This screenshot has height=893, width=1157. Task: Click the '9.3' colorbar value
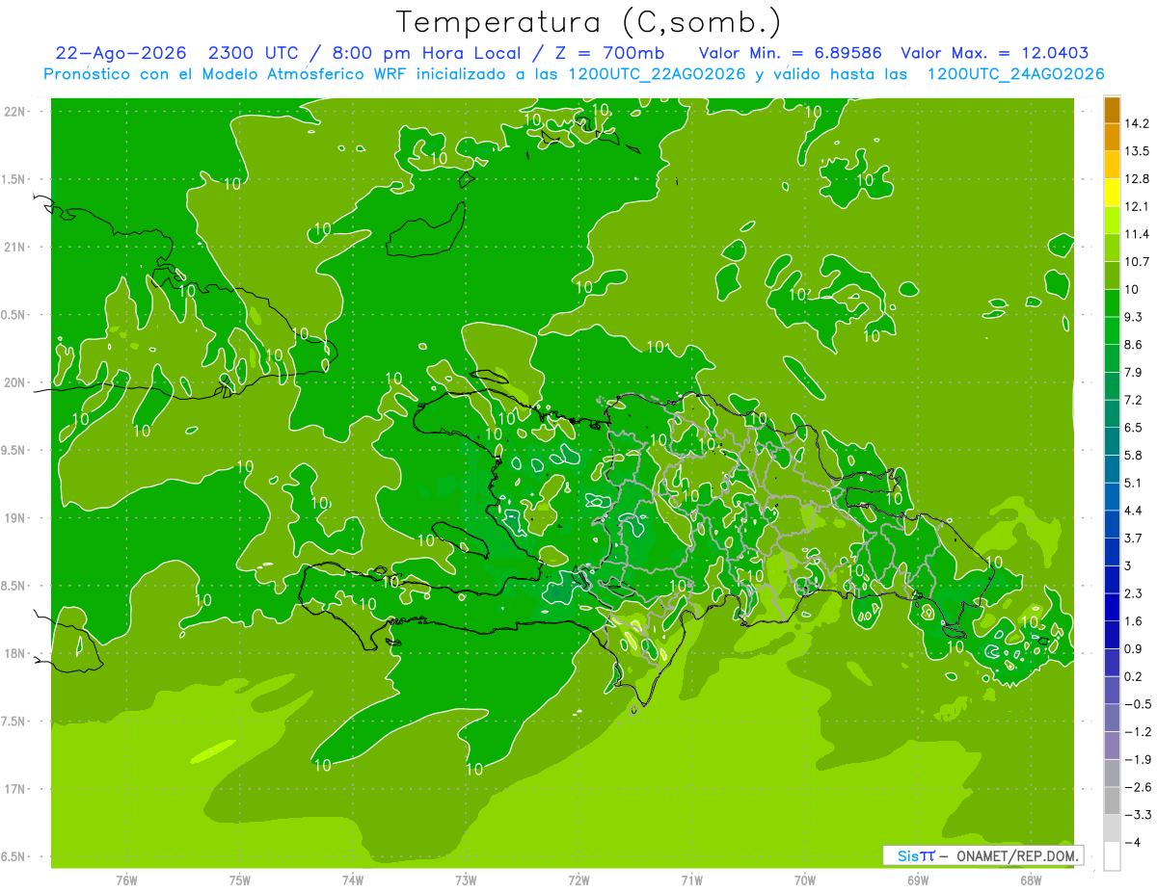pyautogui.click(x=1133, y=317)
